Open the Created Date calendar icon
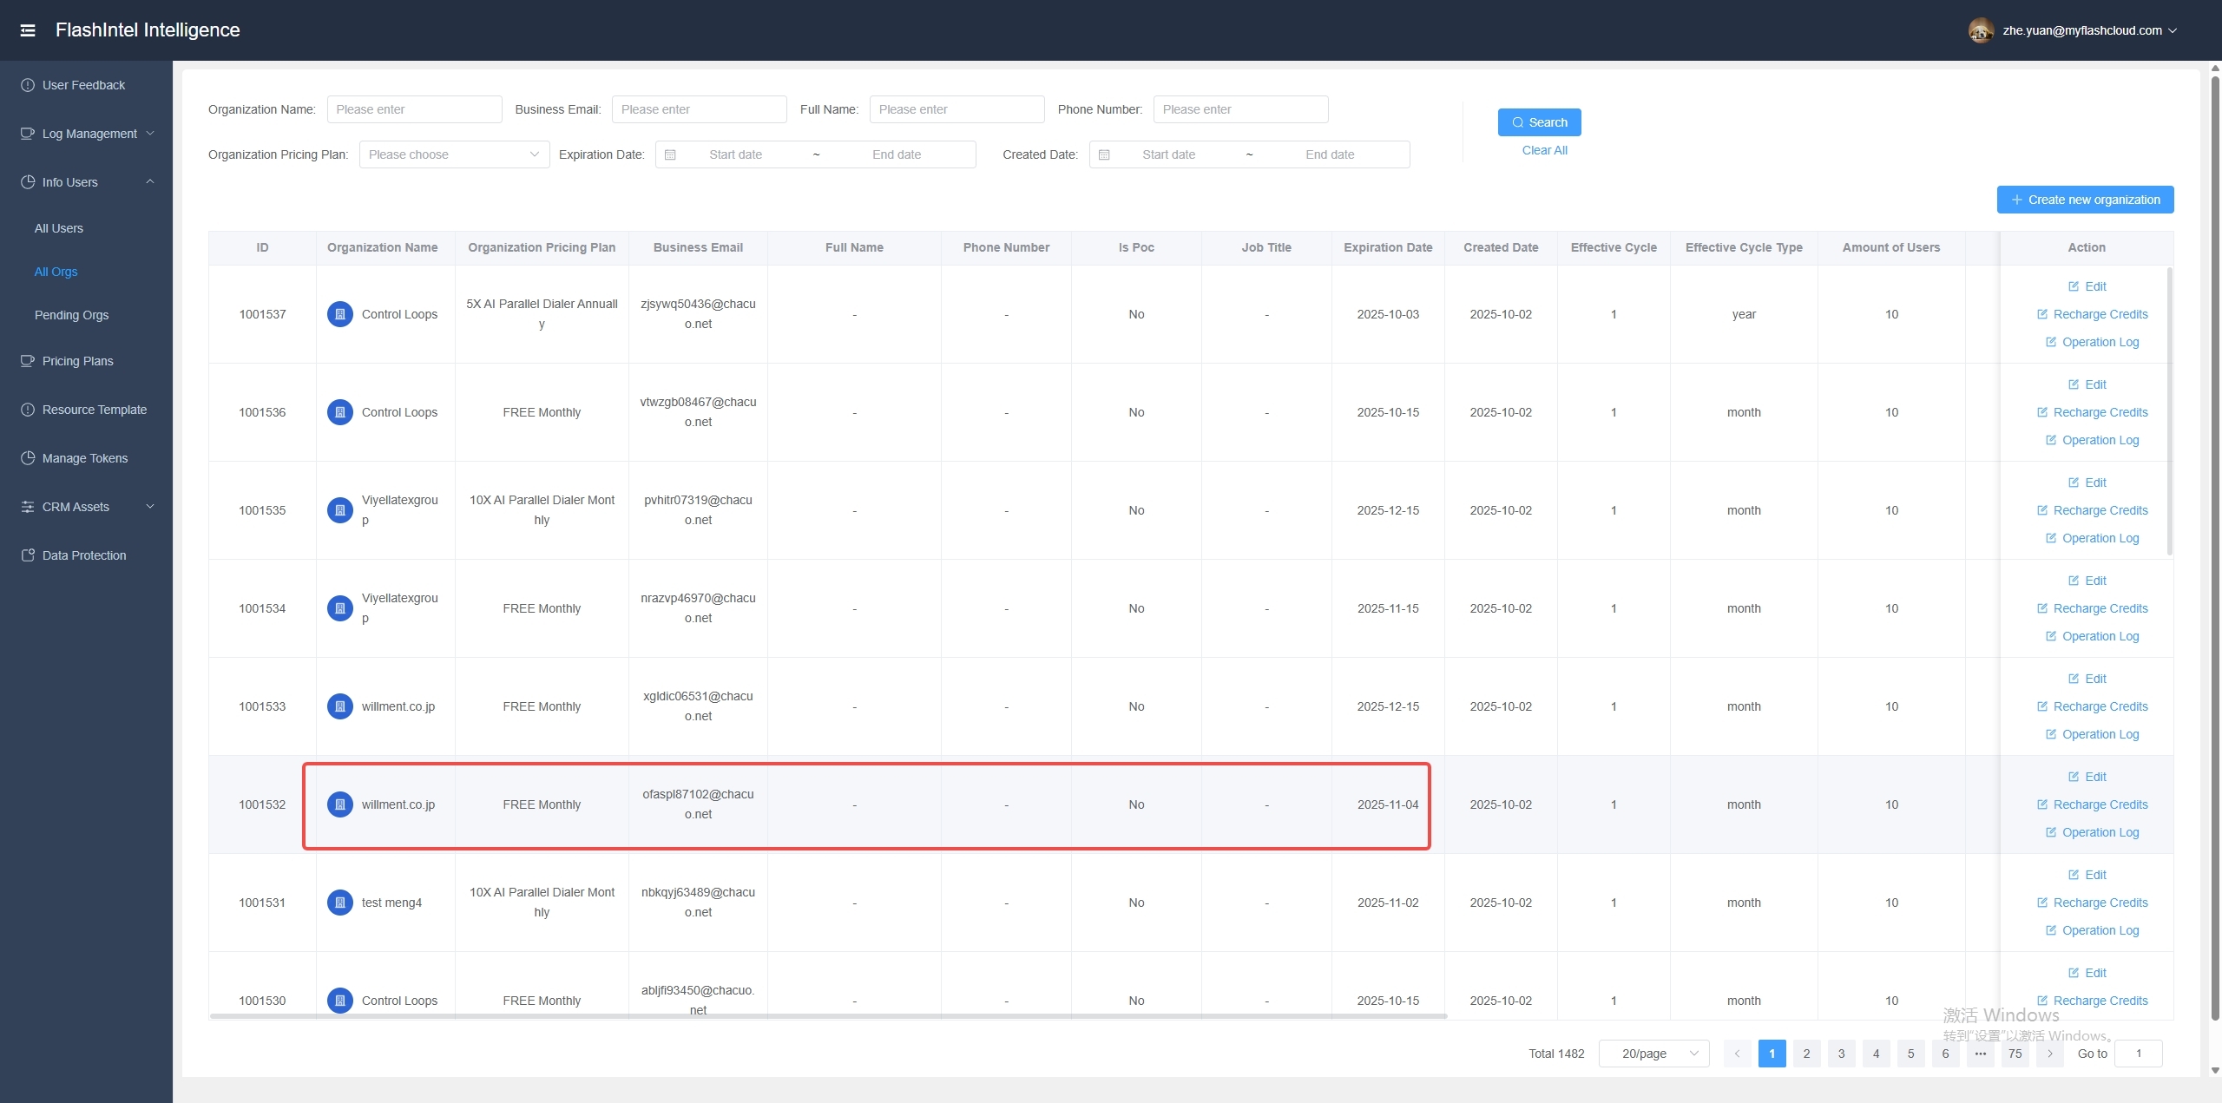 pyautogui.click(x=1104, y=154)
